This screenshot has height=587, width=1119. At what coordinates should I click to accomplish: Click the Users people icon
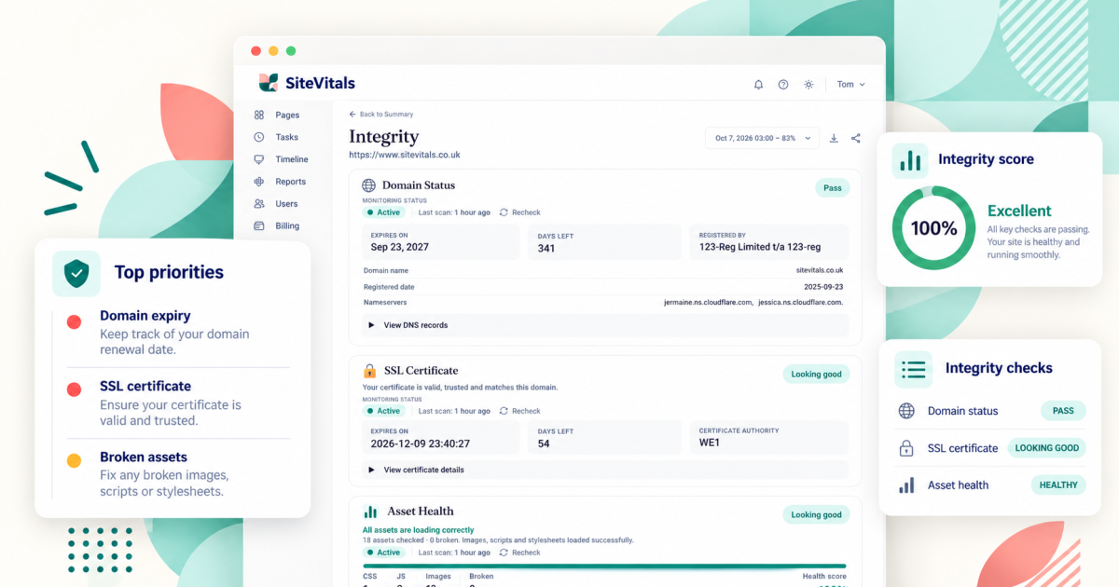coord(258,203)
